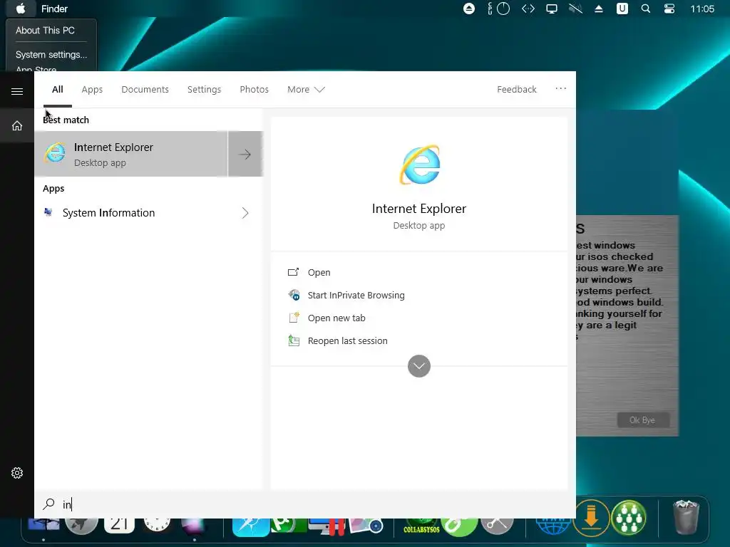Open the COLLABSYSOS dock icon

click(421, 527)
